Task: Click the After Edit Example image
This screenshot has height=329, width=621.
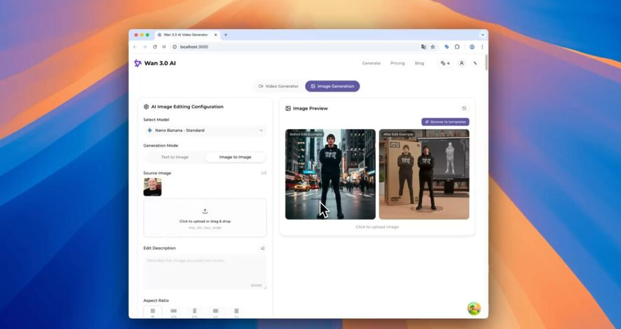Action: 424,174
